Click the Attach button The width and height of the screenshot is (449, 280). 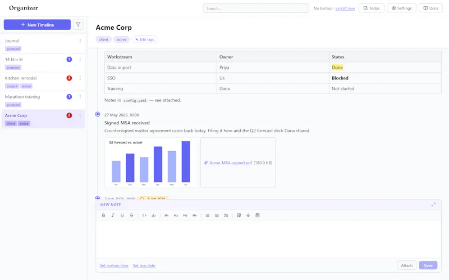(406, 265)
